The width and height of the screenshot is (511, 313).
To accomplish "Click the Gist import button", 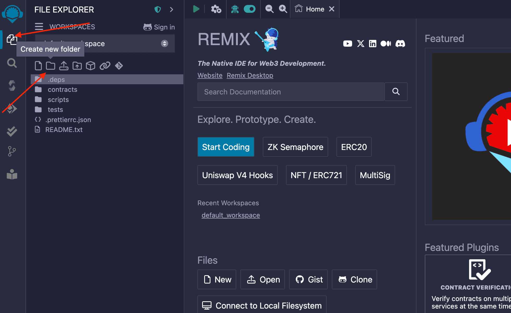I will (x=308, y=279).
